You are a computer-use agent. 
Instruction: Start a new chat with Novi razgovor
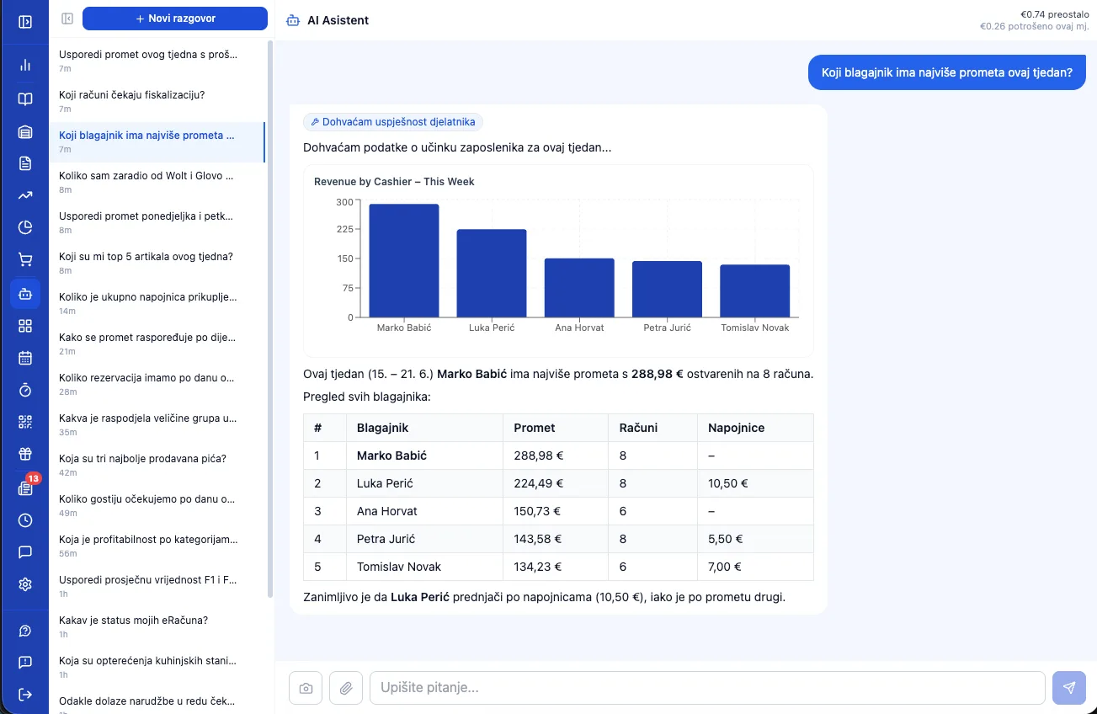coord(175,19)
